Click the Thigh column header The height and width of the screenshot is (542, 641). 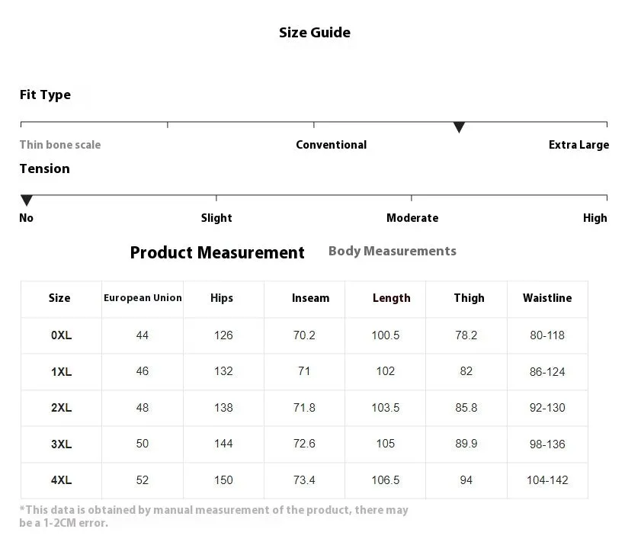(469, 298)
